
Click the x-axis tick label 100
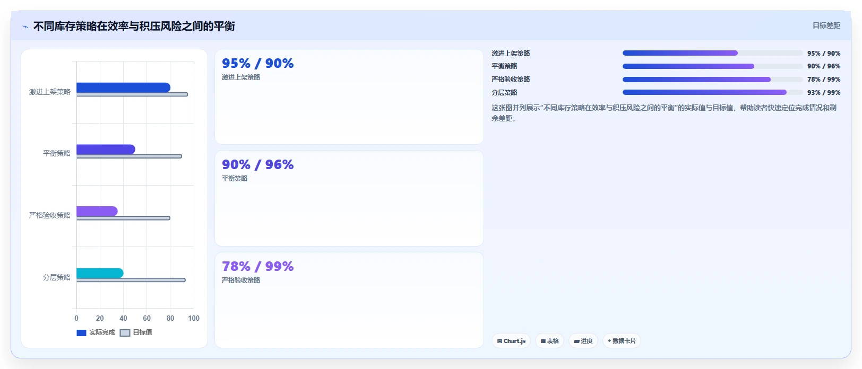tap(194, 318)
